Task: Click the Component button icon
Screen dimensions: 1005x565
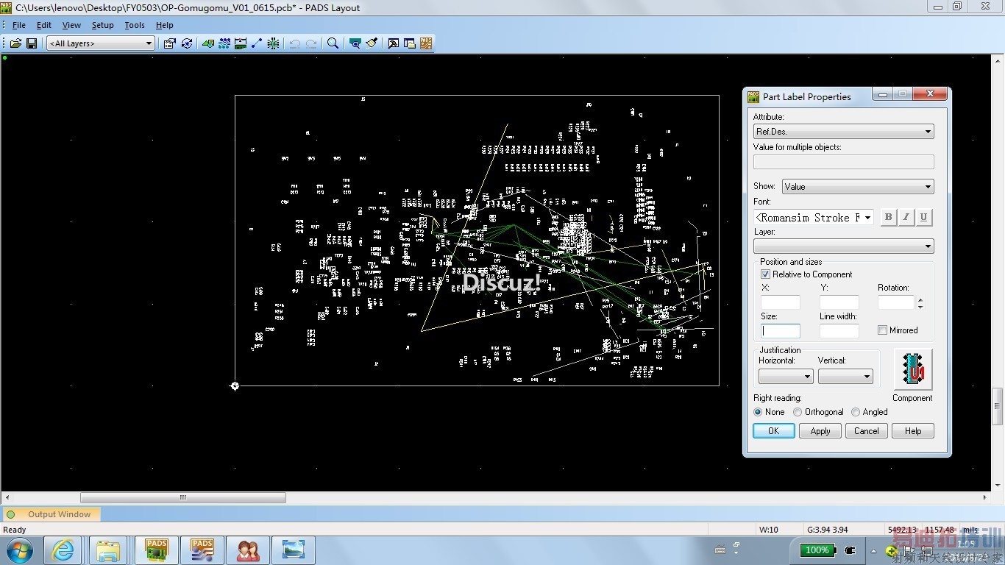Action: [912, 369]
